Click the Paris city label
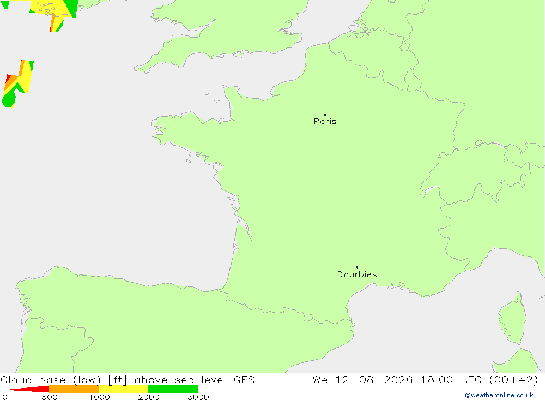 click(325, 121)
